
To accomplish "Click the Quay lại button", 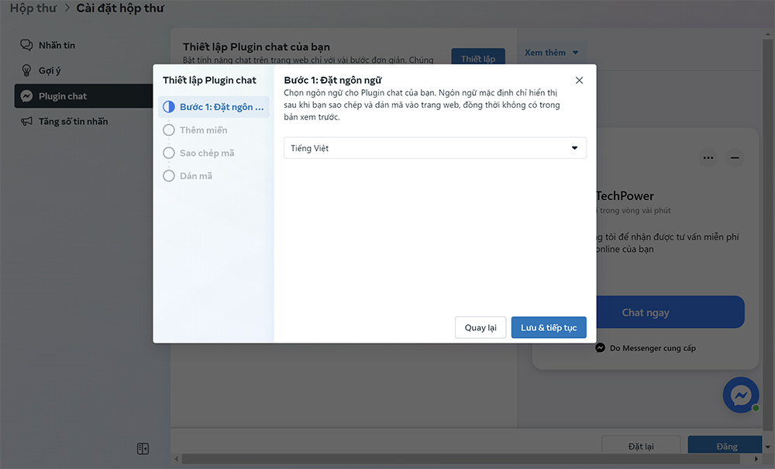I will [x=480, y=328].
